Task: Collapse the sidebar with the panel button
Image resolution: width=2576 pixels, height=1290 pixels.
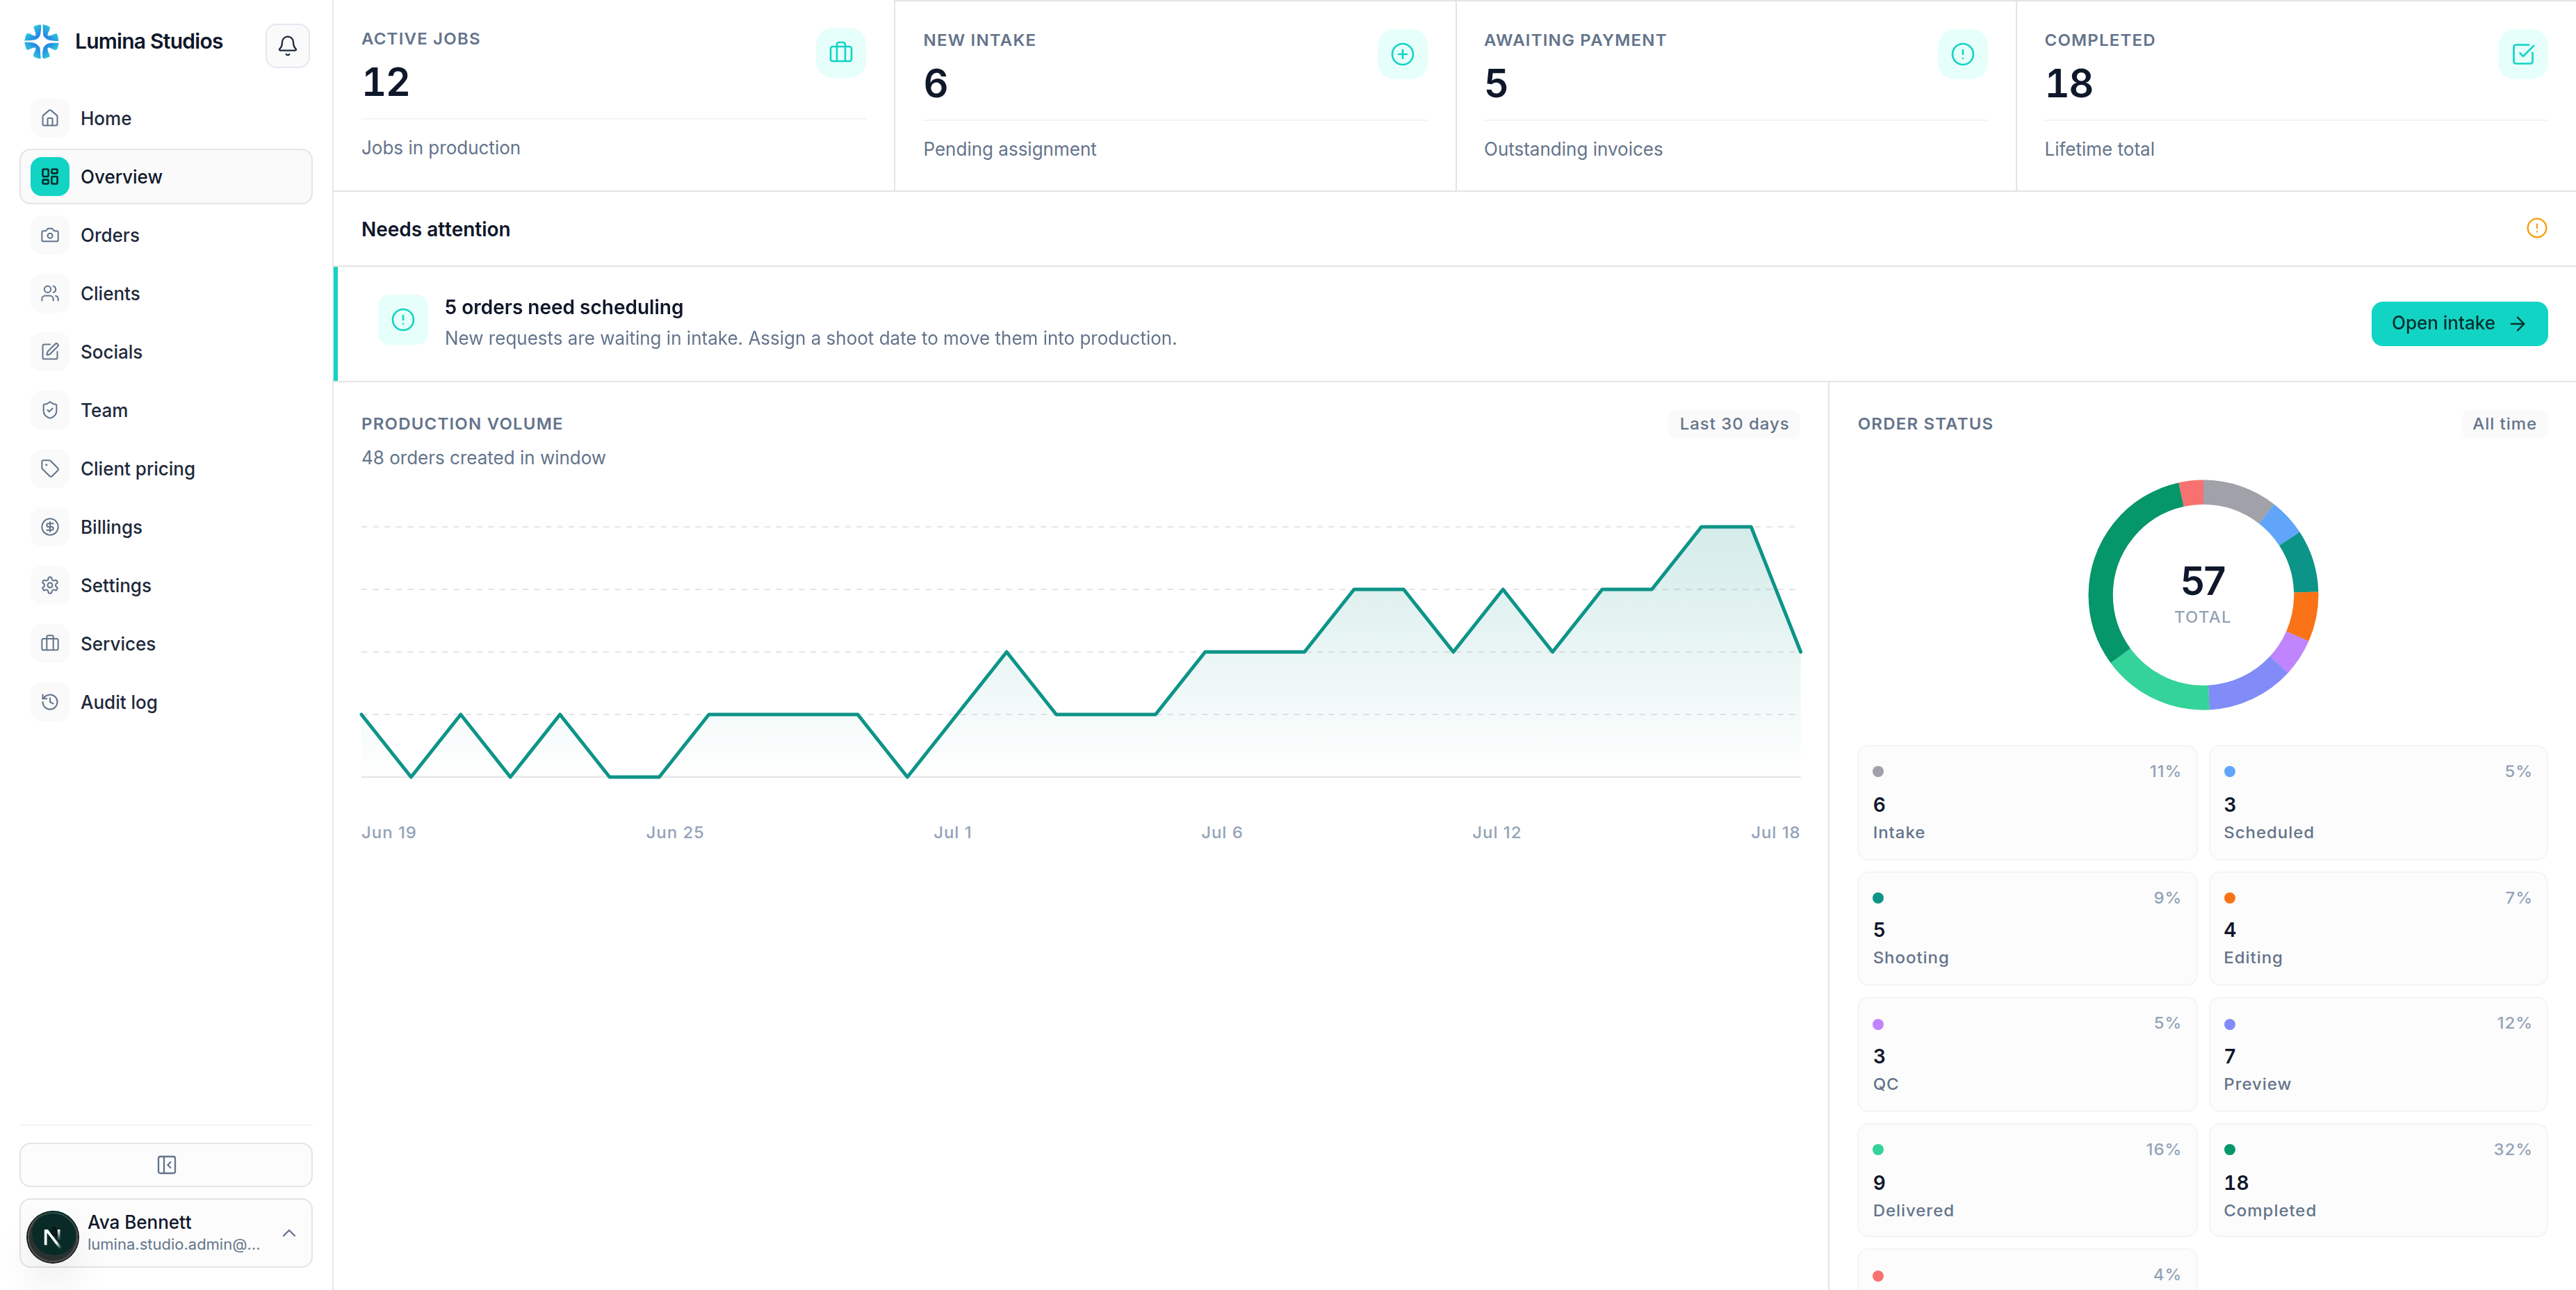Action: coord(166,1165)
